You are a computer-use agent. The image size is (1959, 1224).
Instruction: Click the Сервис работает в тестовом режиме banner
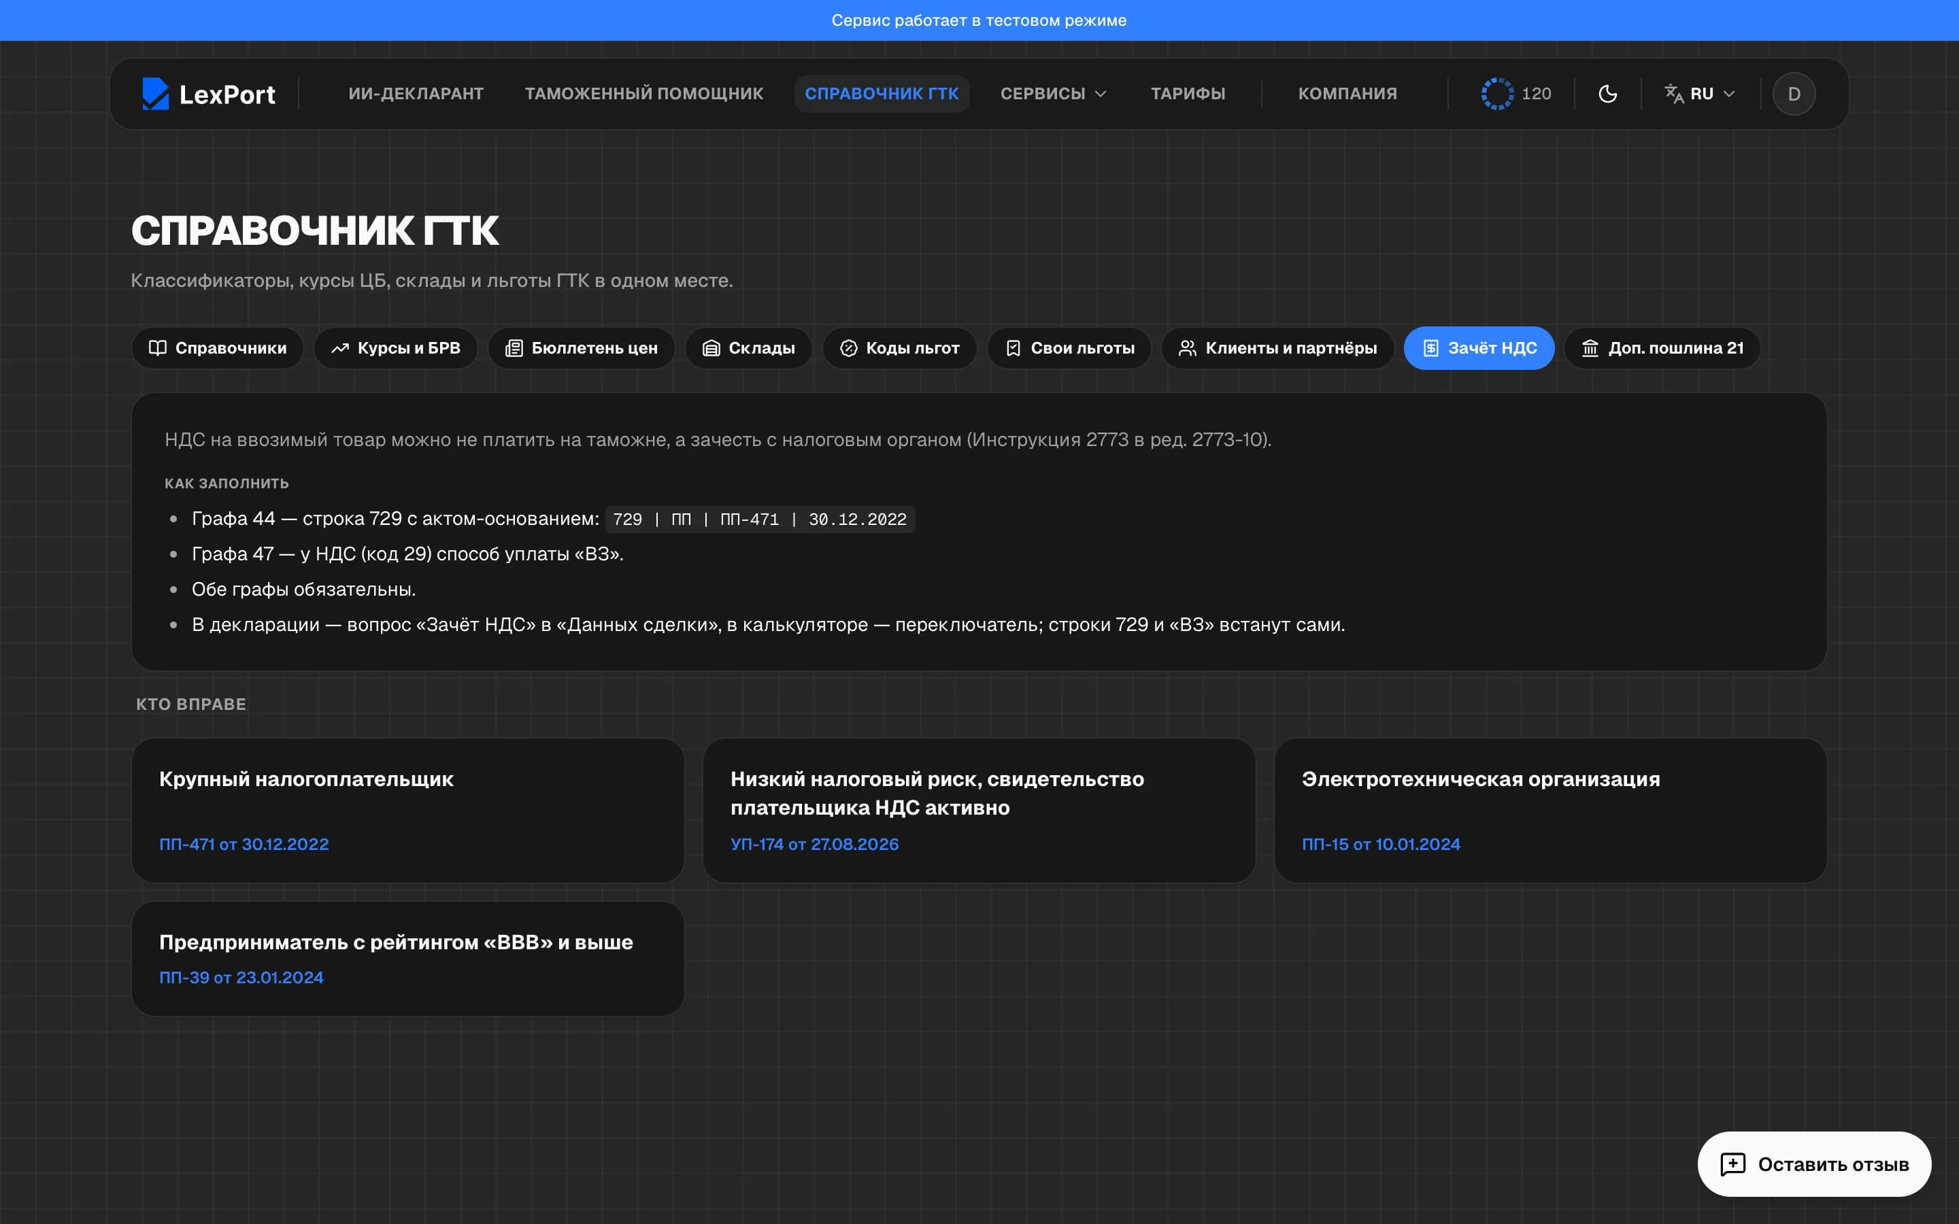(x=979, y=20)
